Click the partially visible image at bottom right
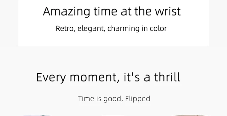The height and width of the screenshot is (116, 227). [190, 115]
